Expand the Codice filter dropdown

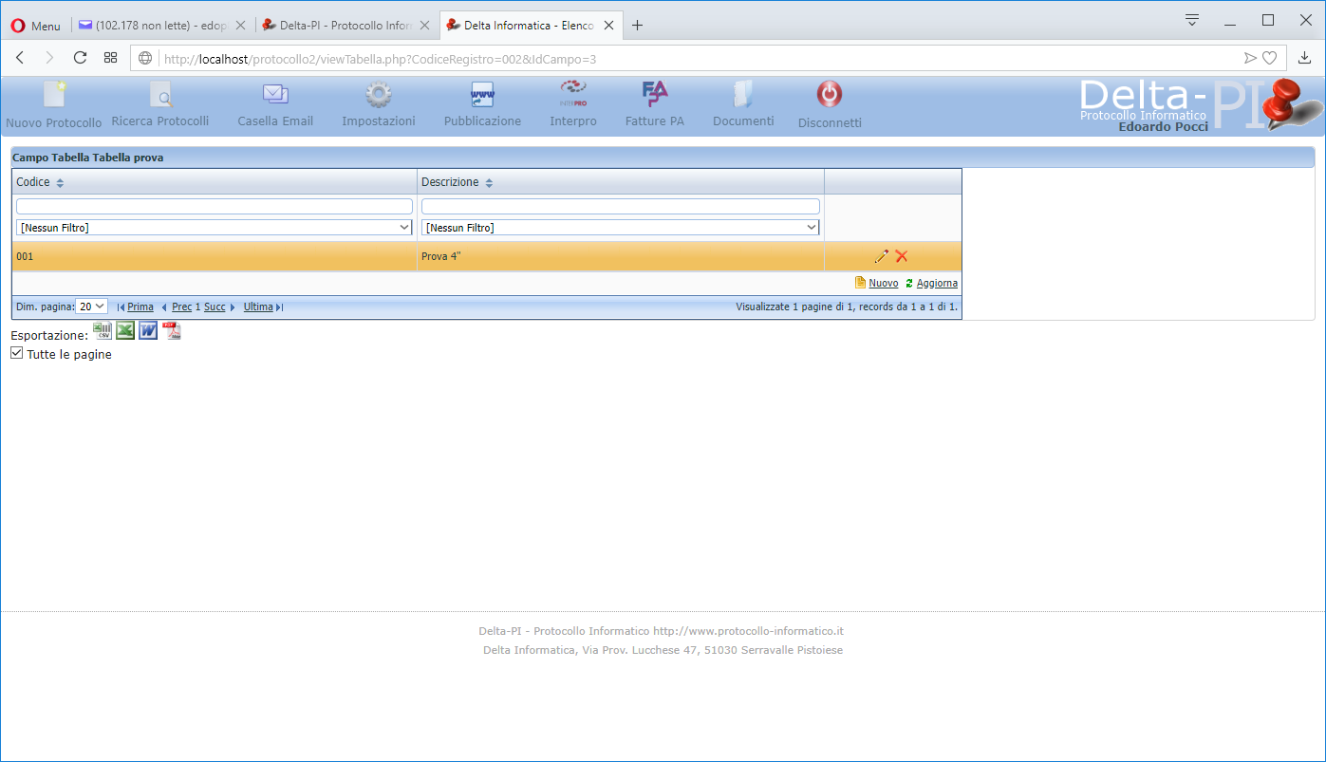click(x=215, y=228)
